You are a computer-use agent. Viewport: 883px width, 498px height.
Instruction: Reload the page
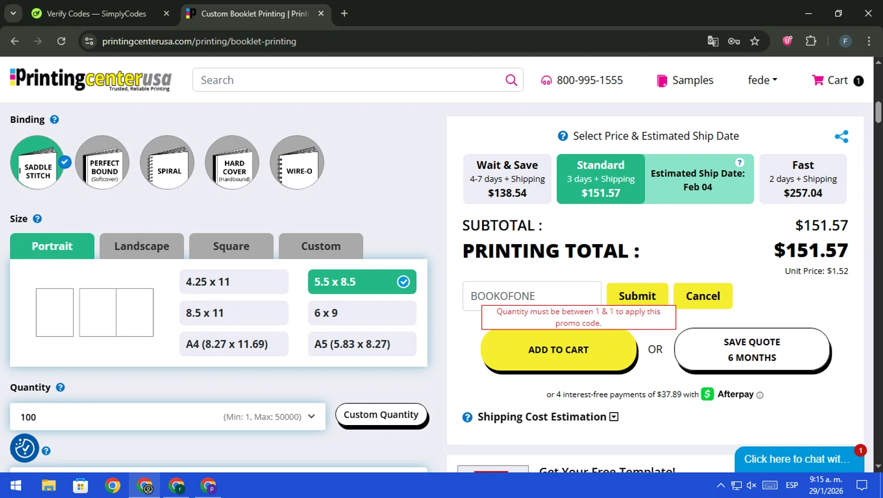coord(61,41)
